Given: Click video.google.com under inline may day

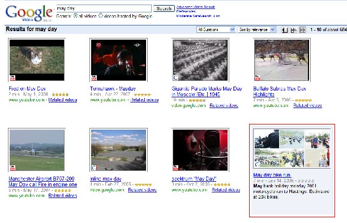Looking at the screenshot, I should pyautogui.click(x=107, y=190).
